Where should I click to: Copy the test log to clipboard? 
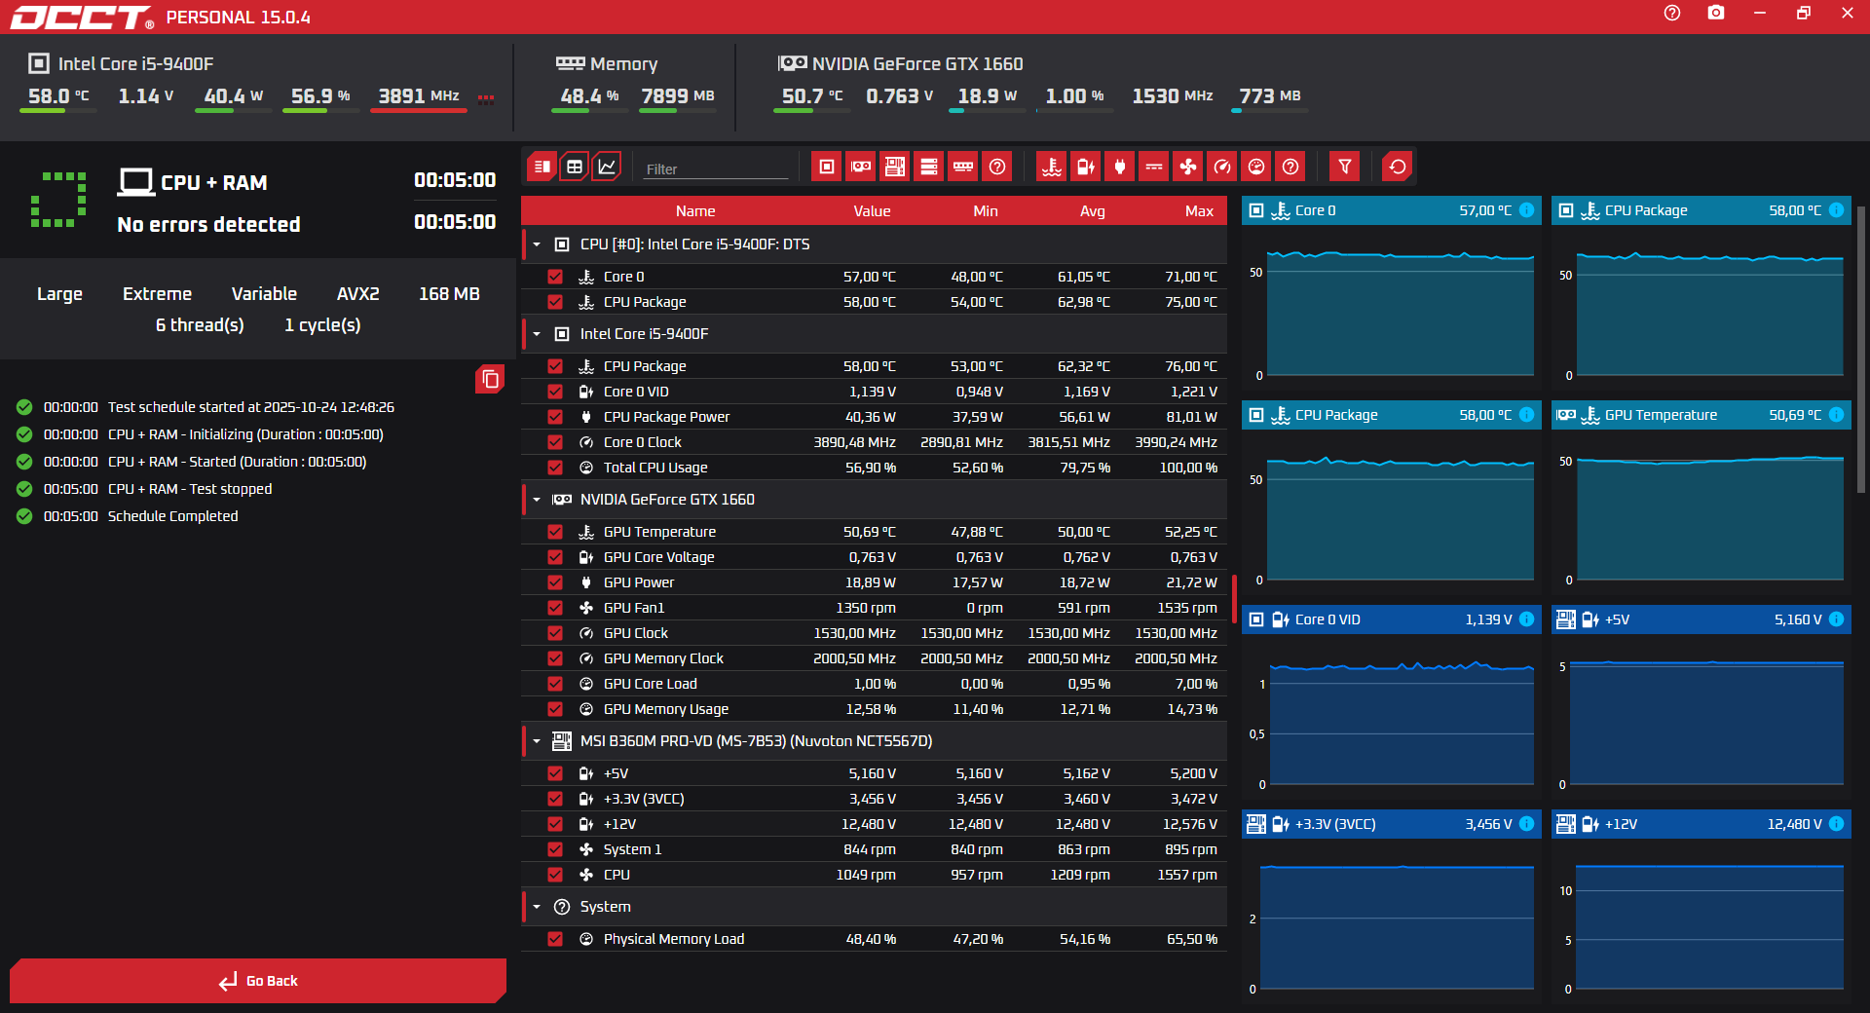point(490,379)
